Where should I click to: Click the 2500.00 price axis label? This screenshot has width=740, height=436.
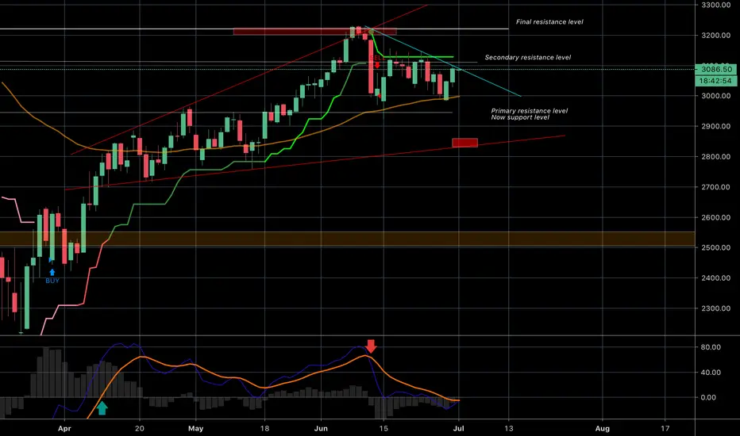click(716, 247)
